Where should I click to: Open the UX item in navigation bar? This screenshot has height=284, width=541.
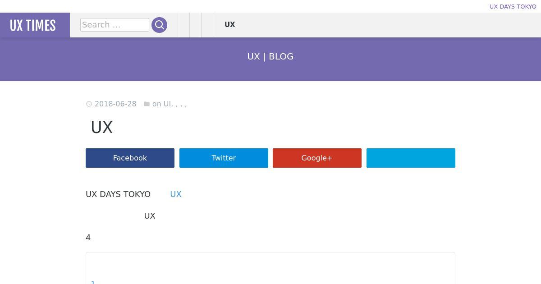click(230, 25)
